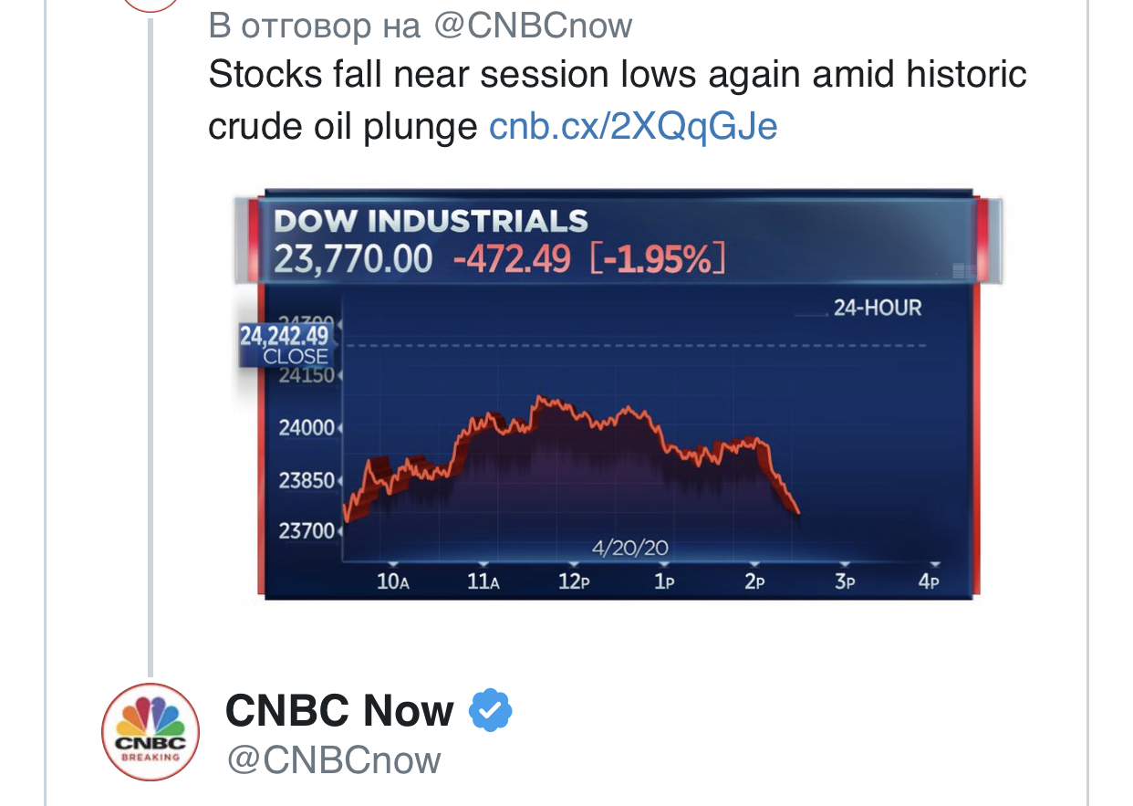Click the 4P time marker
The image size is (1133, 806).
[929, 581]
